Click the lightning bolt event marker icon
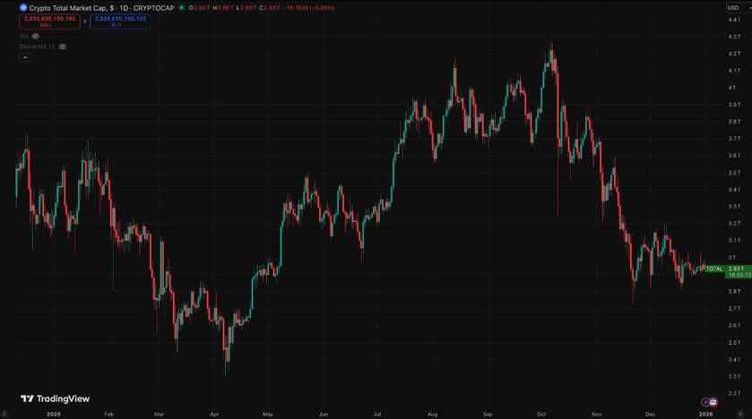This screenshot has width=752, height=419. 705,402
